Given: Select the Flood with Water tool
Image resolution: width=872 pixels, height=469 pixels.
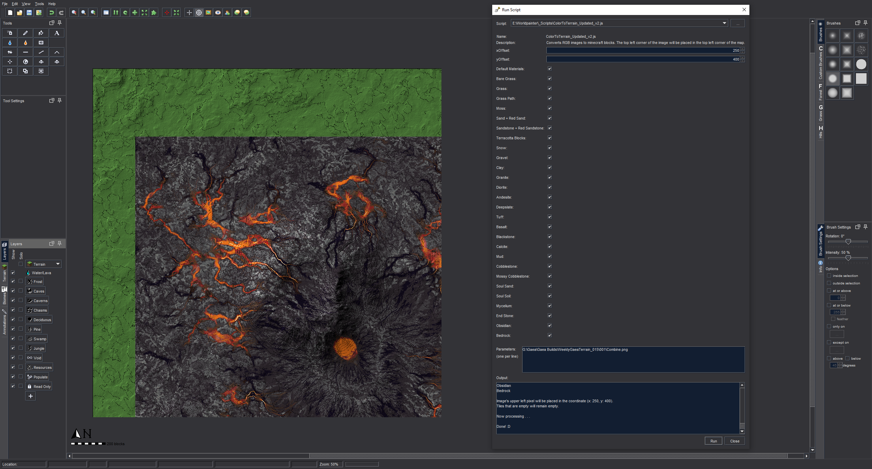Looking at the screenshot, I should [10, 43].
